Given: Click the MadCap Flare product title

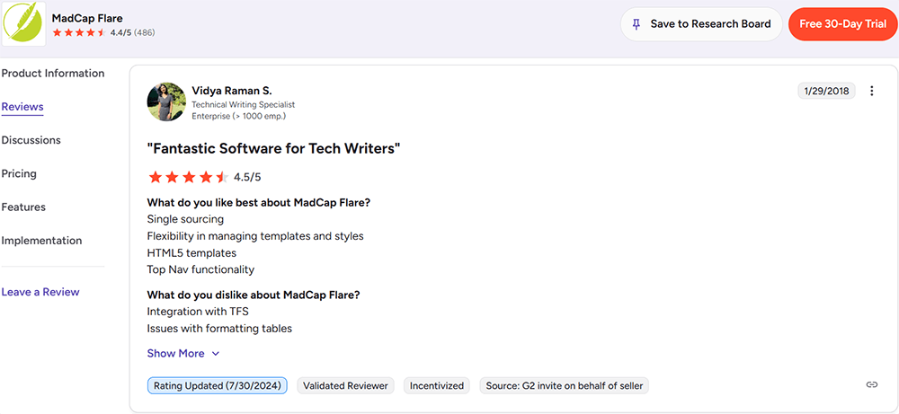Looking at the screenshot, I should click(87, 18).
